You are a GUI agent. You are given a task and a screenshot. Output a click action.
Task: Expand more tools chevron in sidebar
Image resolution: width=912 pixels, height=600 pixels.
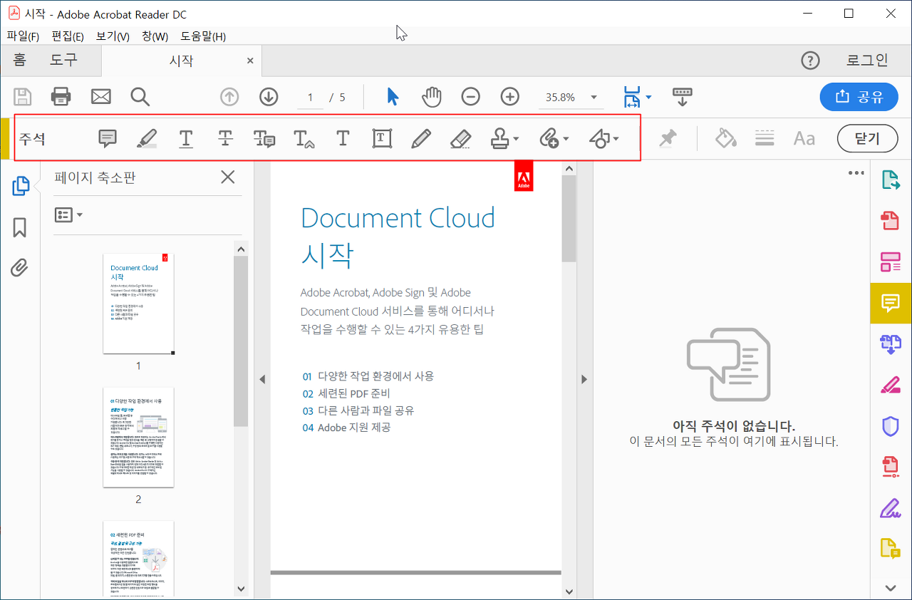891,588
